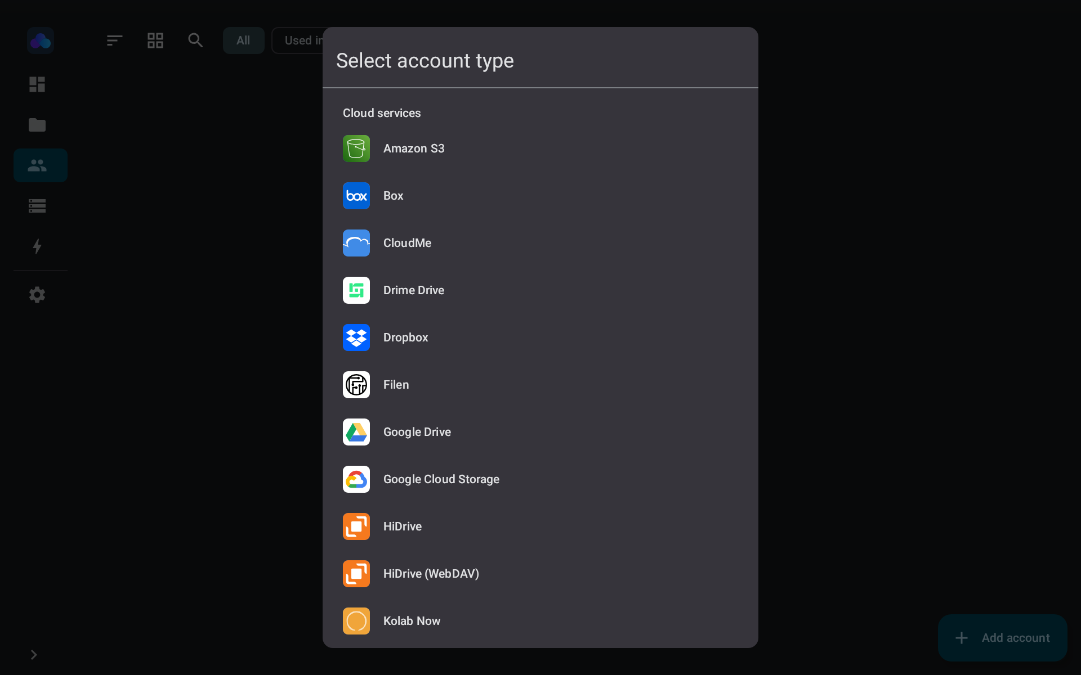The height and width of the screenshot is (675, 1081).
Task: Pick the CloudMe cloud icon
Action: point(356,243)
